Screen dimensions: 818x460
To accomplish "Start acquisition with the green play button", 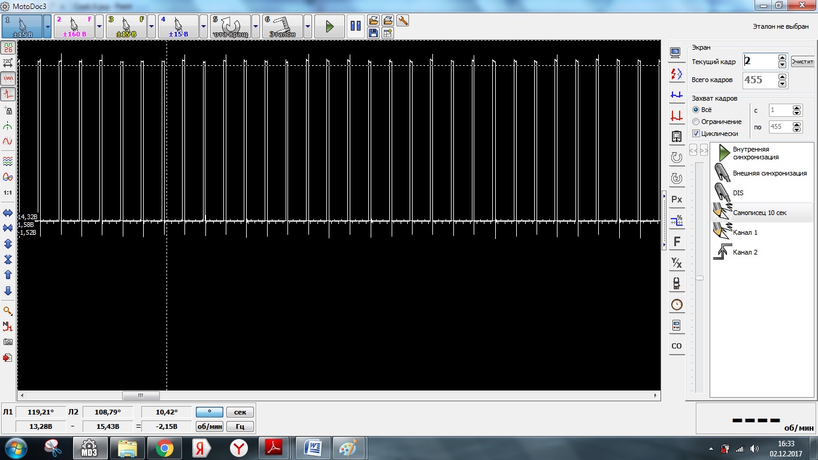I will tap(329, 26).
